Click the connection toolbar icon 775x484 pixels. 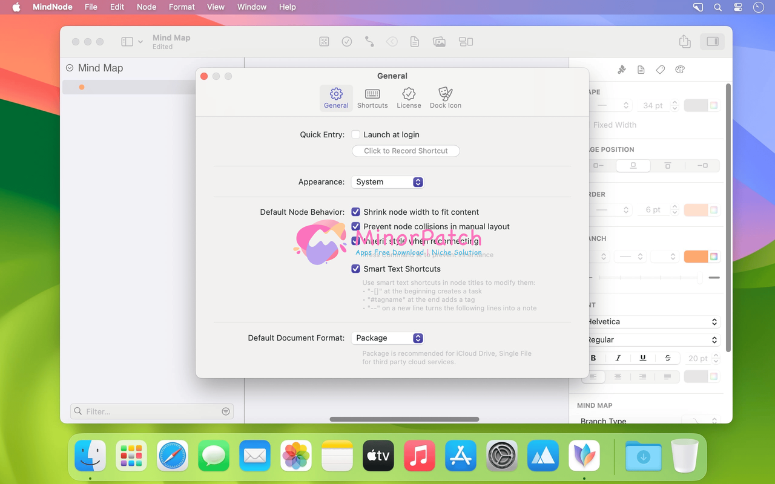pos(369,42)
